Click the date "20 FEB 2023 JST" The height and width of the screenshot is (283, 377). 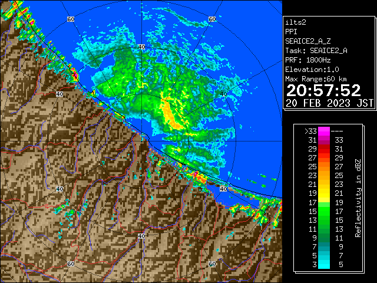tap(329, 103)
